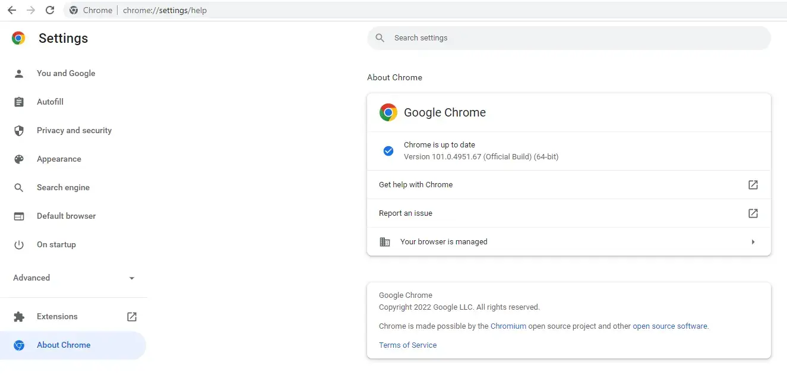
Task: Go back with the browser back arrow
Action: 12,10
